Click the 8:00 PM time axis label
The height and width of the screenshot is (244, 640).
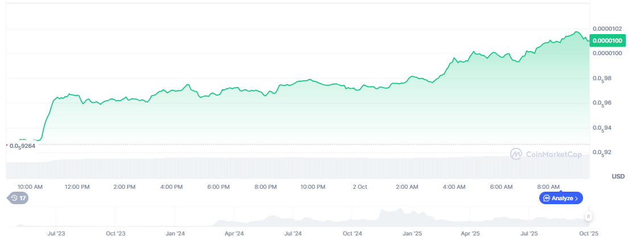click(266, 187)
